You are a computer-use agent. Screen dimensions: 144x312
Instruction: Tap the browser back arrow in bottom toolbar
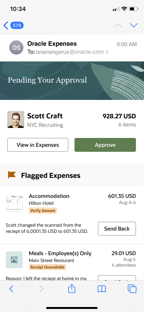(11, 289)
